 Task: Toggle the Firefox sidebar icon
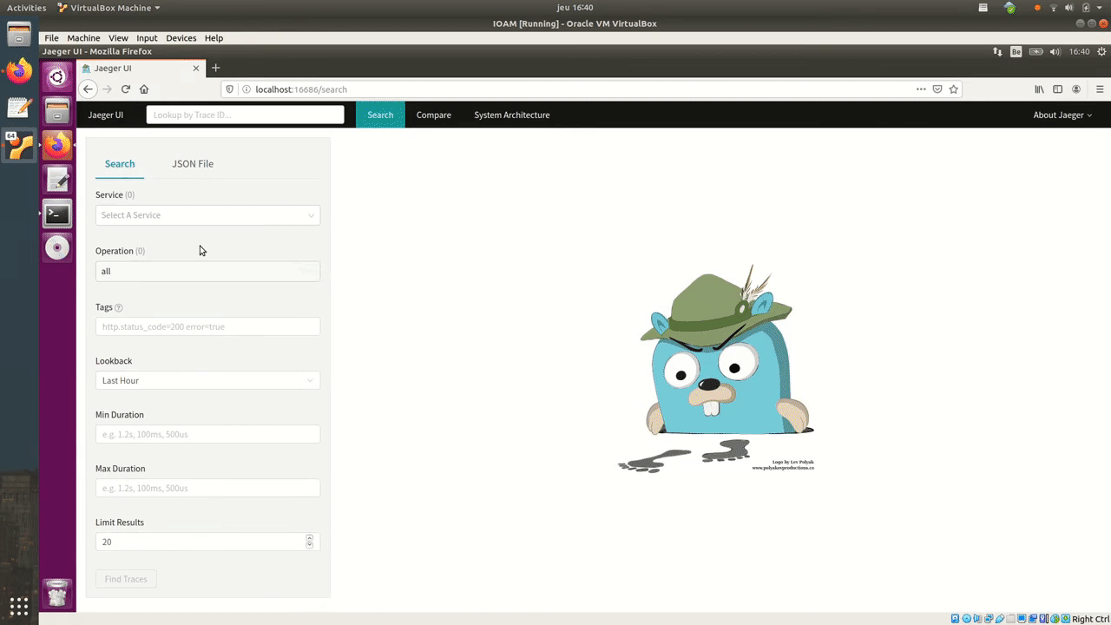pyautogui.click(x=1057, y=89)
